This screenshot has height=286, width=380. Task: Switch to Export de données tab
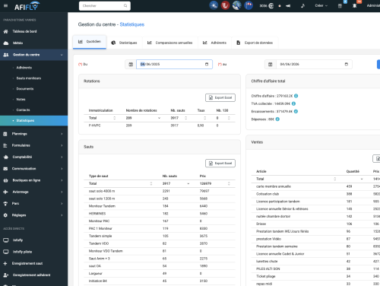(x=255, y=43)
